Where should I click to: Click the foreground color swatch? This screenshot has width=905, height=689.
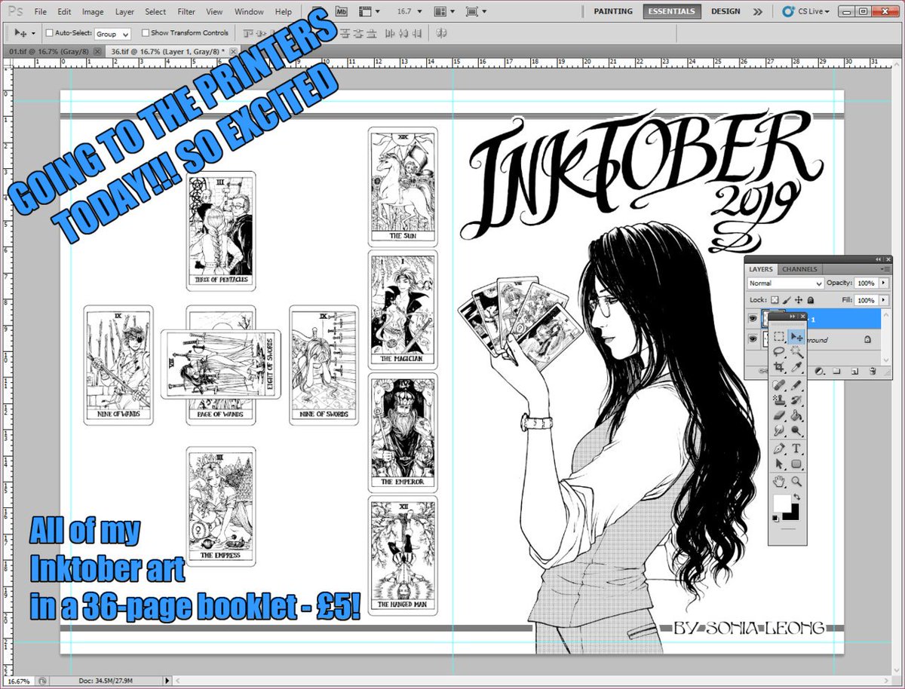click(x=781, y=502)
